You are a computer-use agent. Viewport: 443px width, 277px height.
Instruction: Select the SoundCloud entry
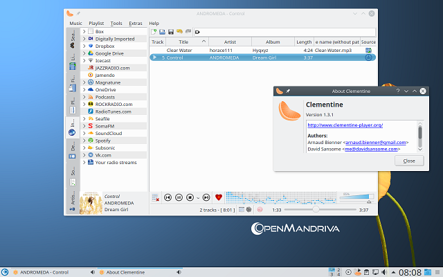pos(109,133)
